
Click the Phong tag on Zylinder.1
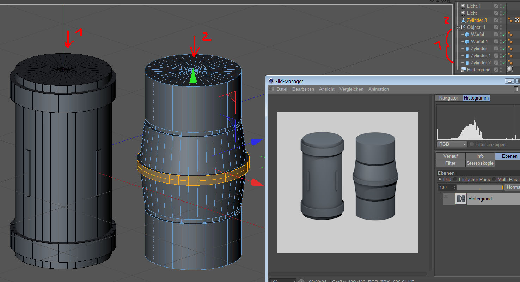pyautogui.click(x=510, y=56)
